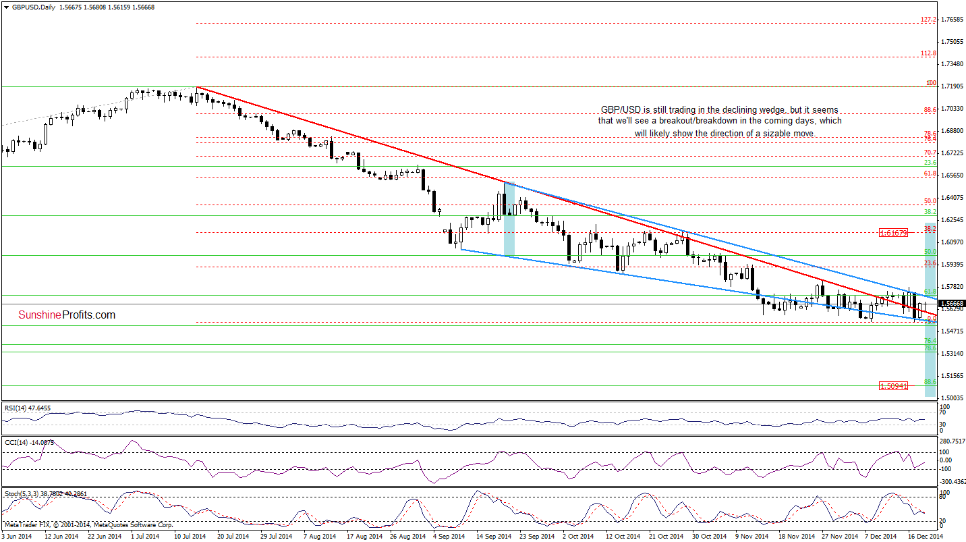Click price axis value 1.50035
The width and height of the screenshot is (966, 542).
(952, 398)
